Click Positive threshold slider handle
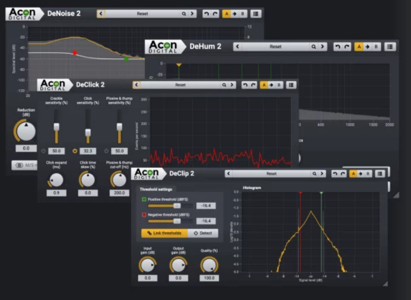Image resolution: width=411 pixels, height=300 pixels. coord(177,206)
